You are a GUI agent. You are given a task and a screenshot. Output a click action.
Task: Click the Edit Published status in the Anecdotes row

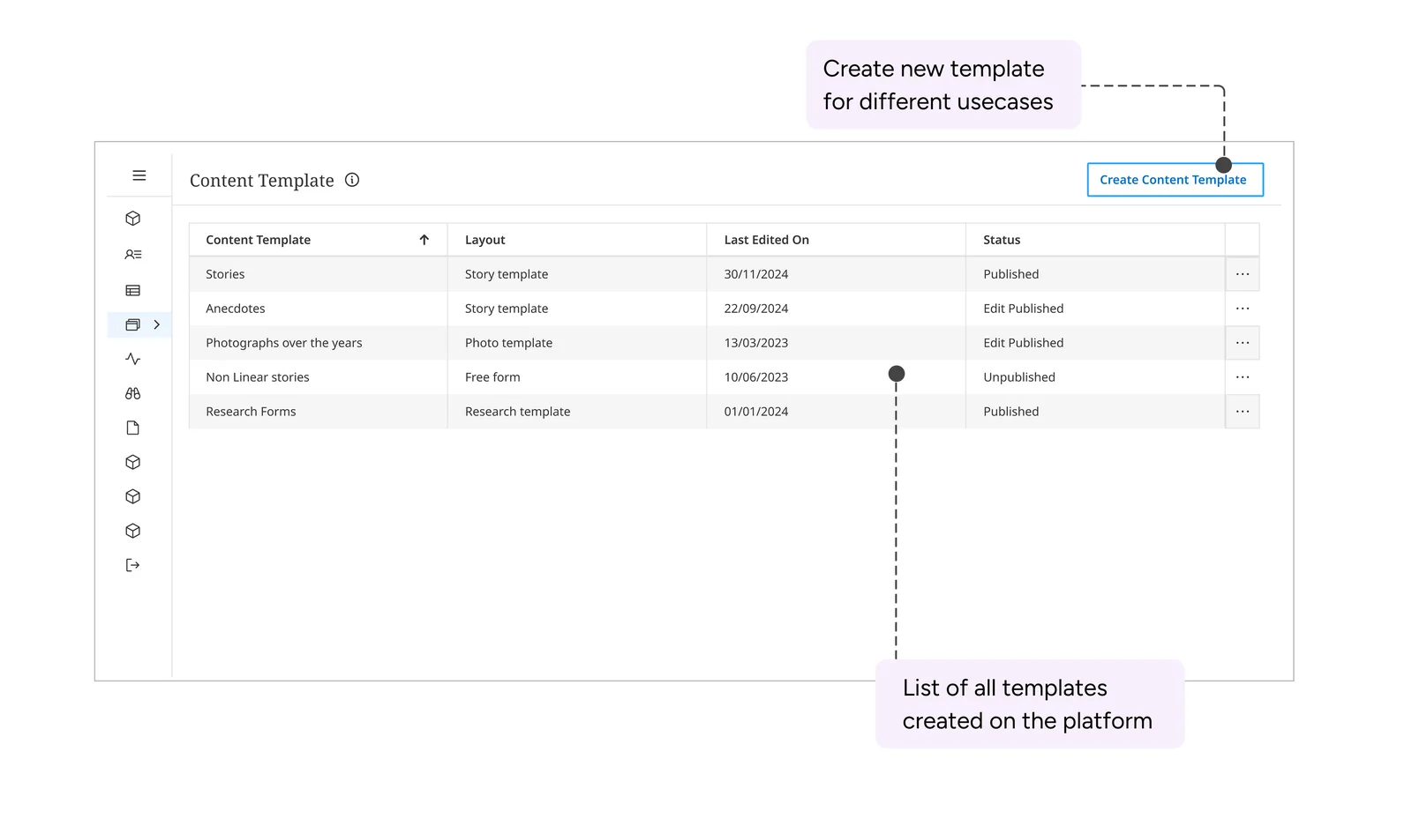(x=1024, y=309)
